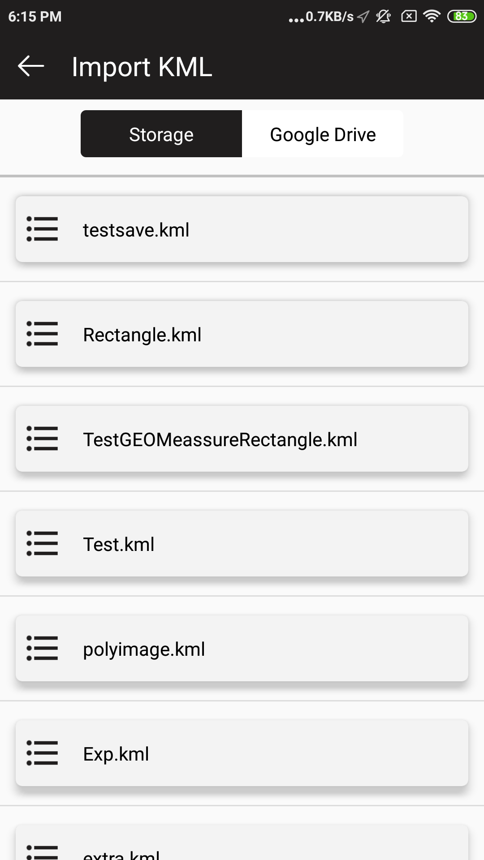484x860 pixels.
Task: Select the polyimage.kml file name
Action: (144, 649)
